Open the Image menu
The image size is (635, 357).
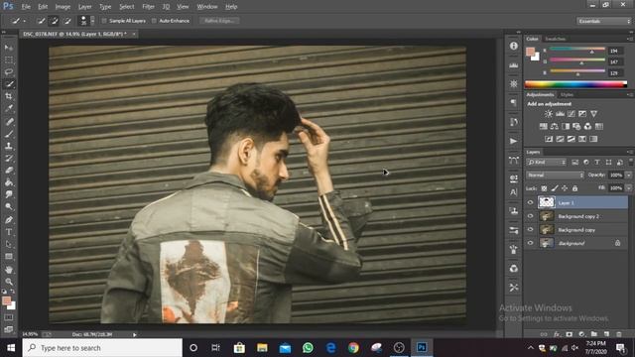tap(63, 7)
